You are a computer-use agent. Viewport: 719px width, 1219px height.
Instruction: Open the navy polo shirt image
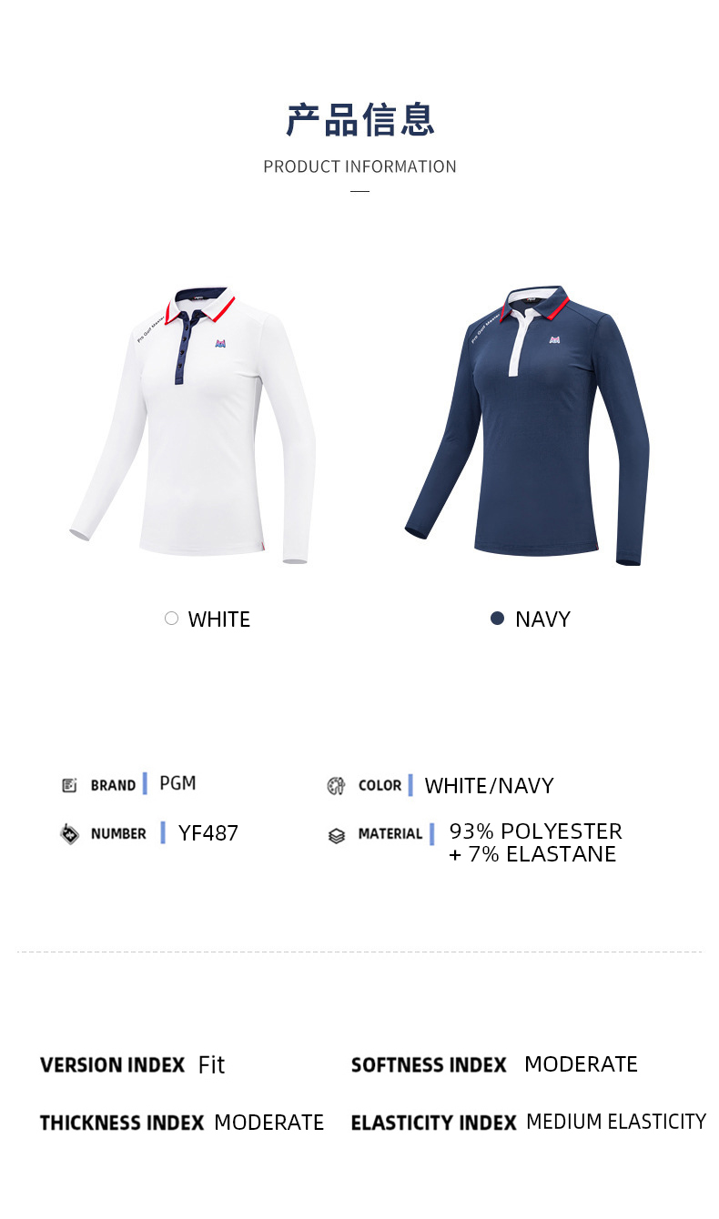(527, 425)
